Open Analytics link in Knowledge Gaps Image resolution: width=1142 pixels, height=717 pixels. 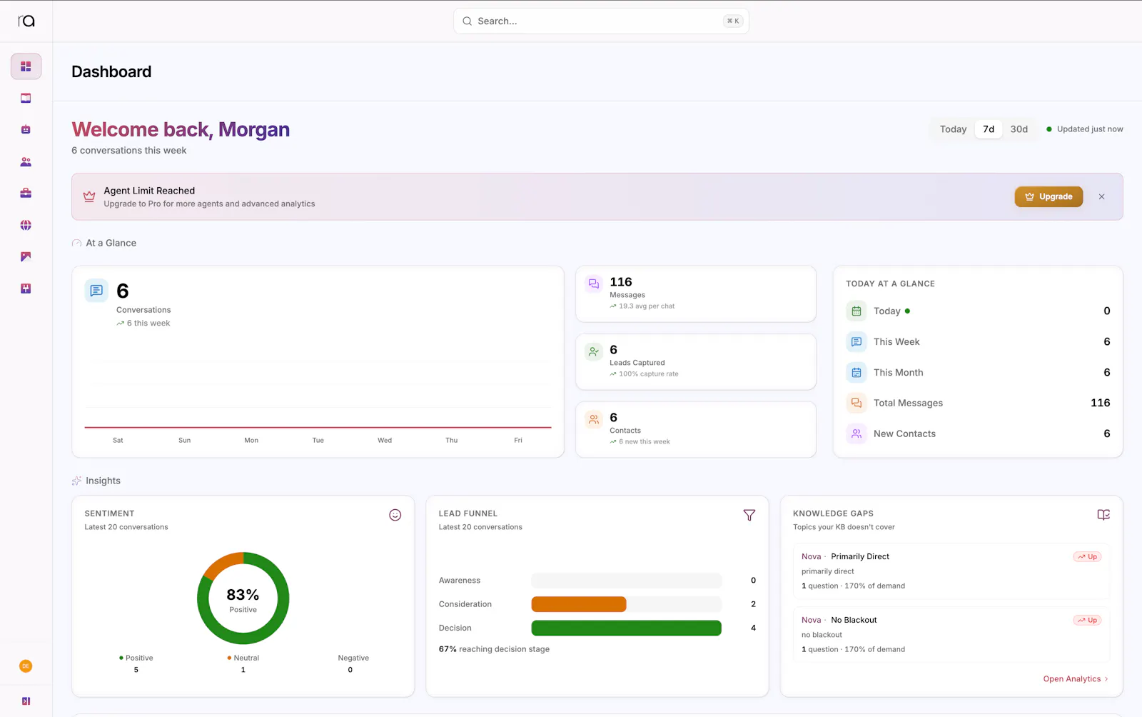(1076, 679)
